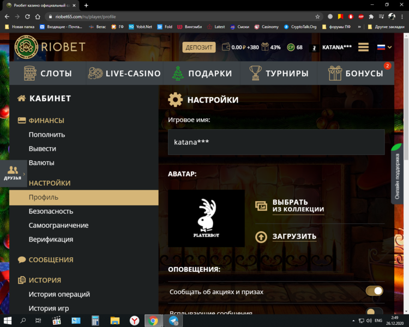Click the gift percent bonus icon in header
409x327 pixels.
click(x=265, y=47)
